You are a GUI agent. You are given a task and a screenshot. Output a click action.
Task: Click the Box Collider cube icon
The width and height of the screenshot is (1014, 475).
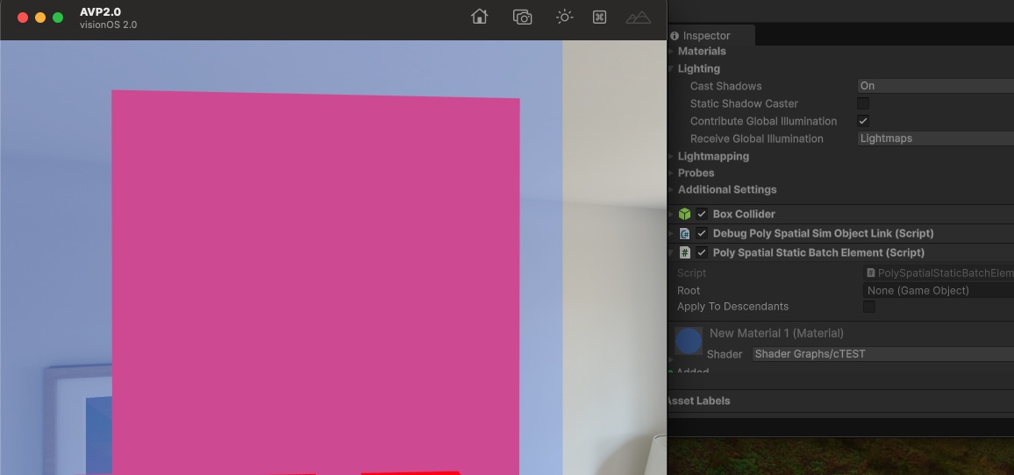click(685, 214)
